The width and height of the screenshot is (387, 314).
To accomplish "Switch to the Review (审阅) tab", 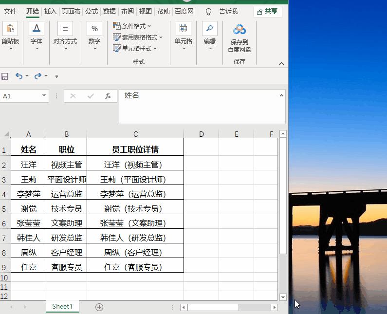I will pos(128,11).
